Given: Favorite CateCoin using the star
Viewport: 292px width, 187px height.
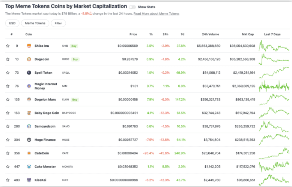Looking at the screenshot, I should 8,153.
